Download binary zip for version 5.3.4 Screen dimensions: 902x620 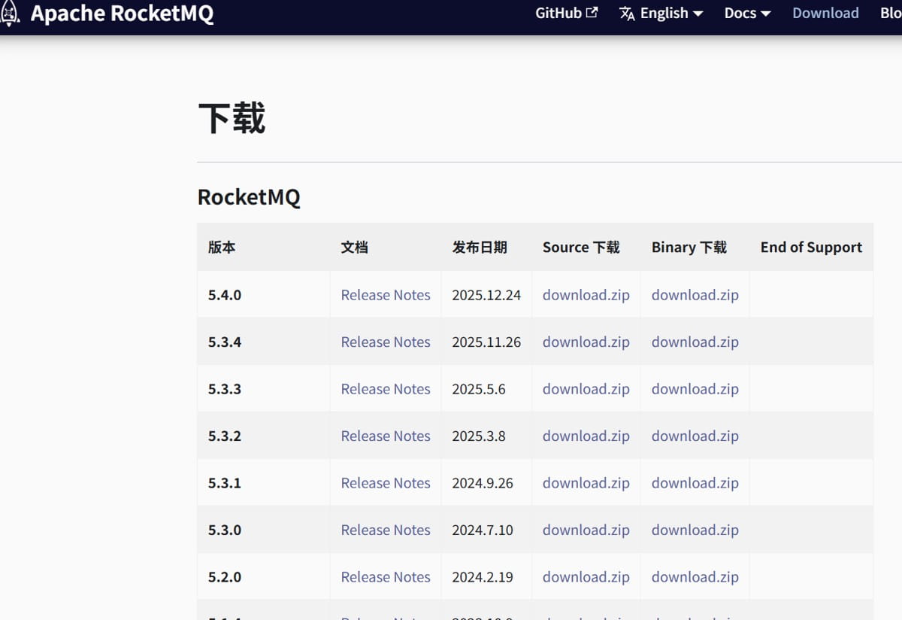(x=695, y=342)
